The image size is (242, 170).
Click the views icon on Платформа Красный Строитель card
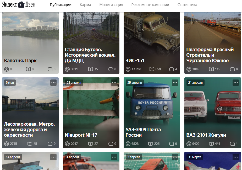tap(189, 69)
